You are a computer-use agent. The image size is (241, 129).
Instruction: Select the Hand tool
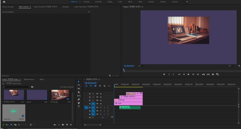pos(79,103)
